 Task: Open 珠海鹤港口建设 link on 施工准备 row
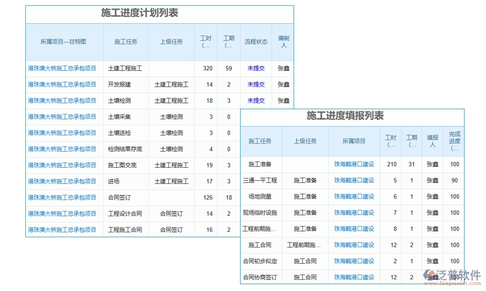[354, 164]
